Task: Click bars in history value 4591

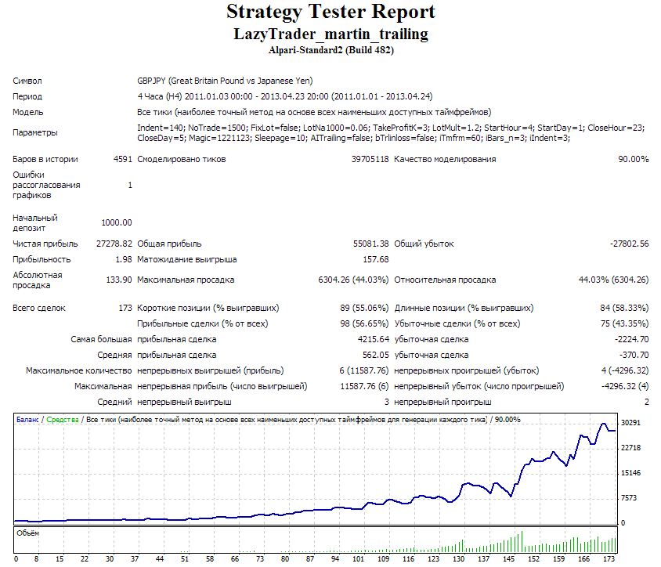Action: click(x=123, y=159)
